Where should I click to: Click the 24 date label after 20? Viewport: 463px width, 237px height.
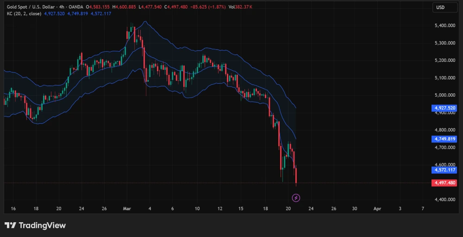pos(311,208)
